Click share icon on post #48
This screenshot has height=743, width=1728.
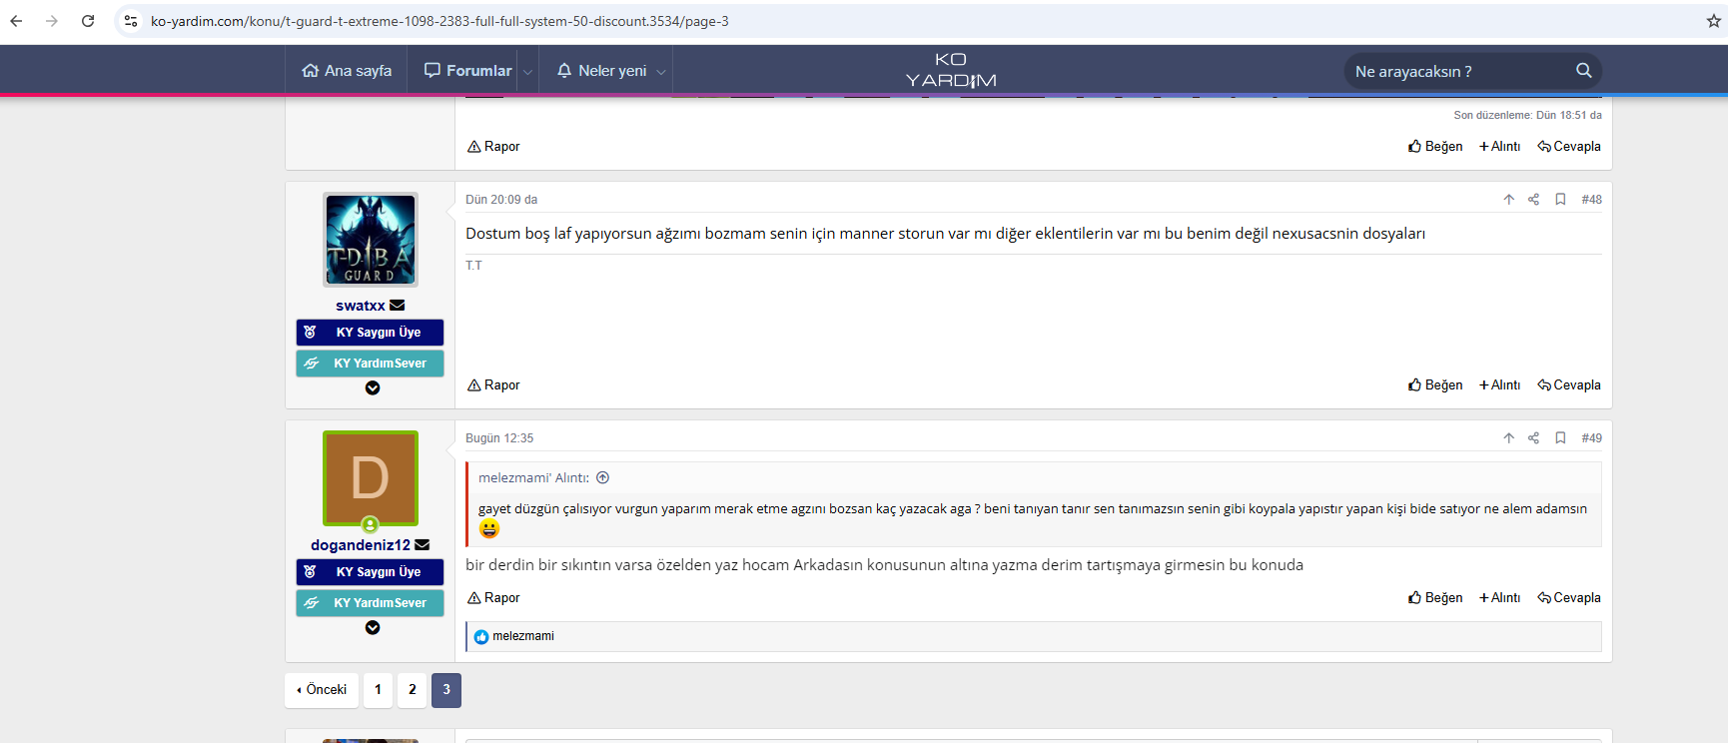[x=1533, y=200]
